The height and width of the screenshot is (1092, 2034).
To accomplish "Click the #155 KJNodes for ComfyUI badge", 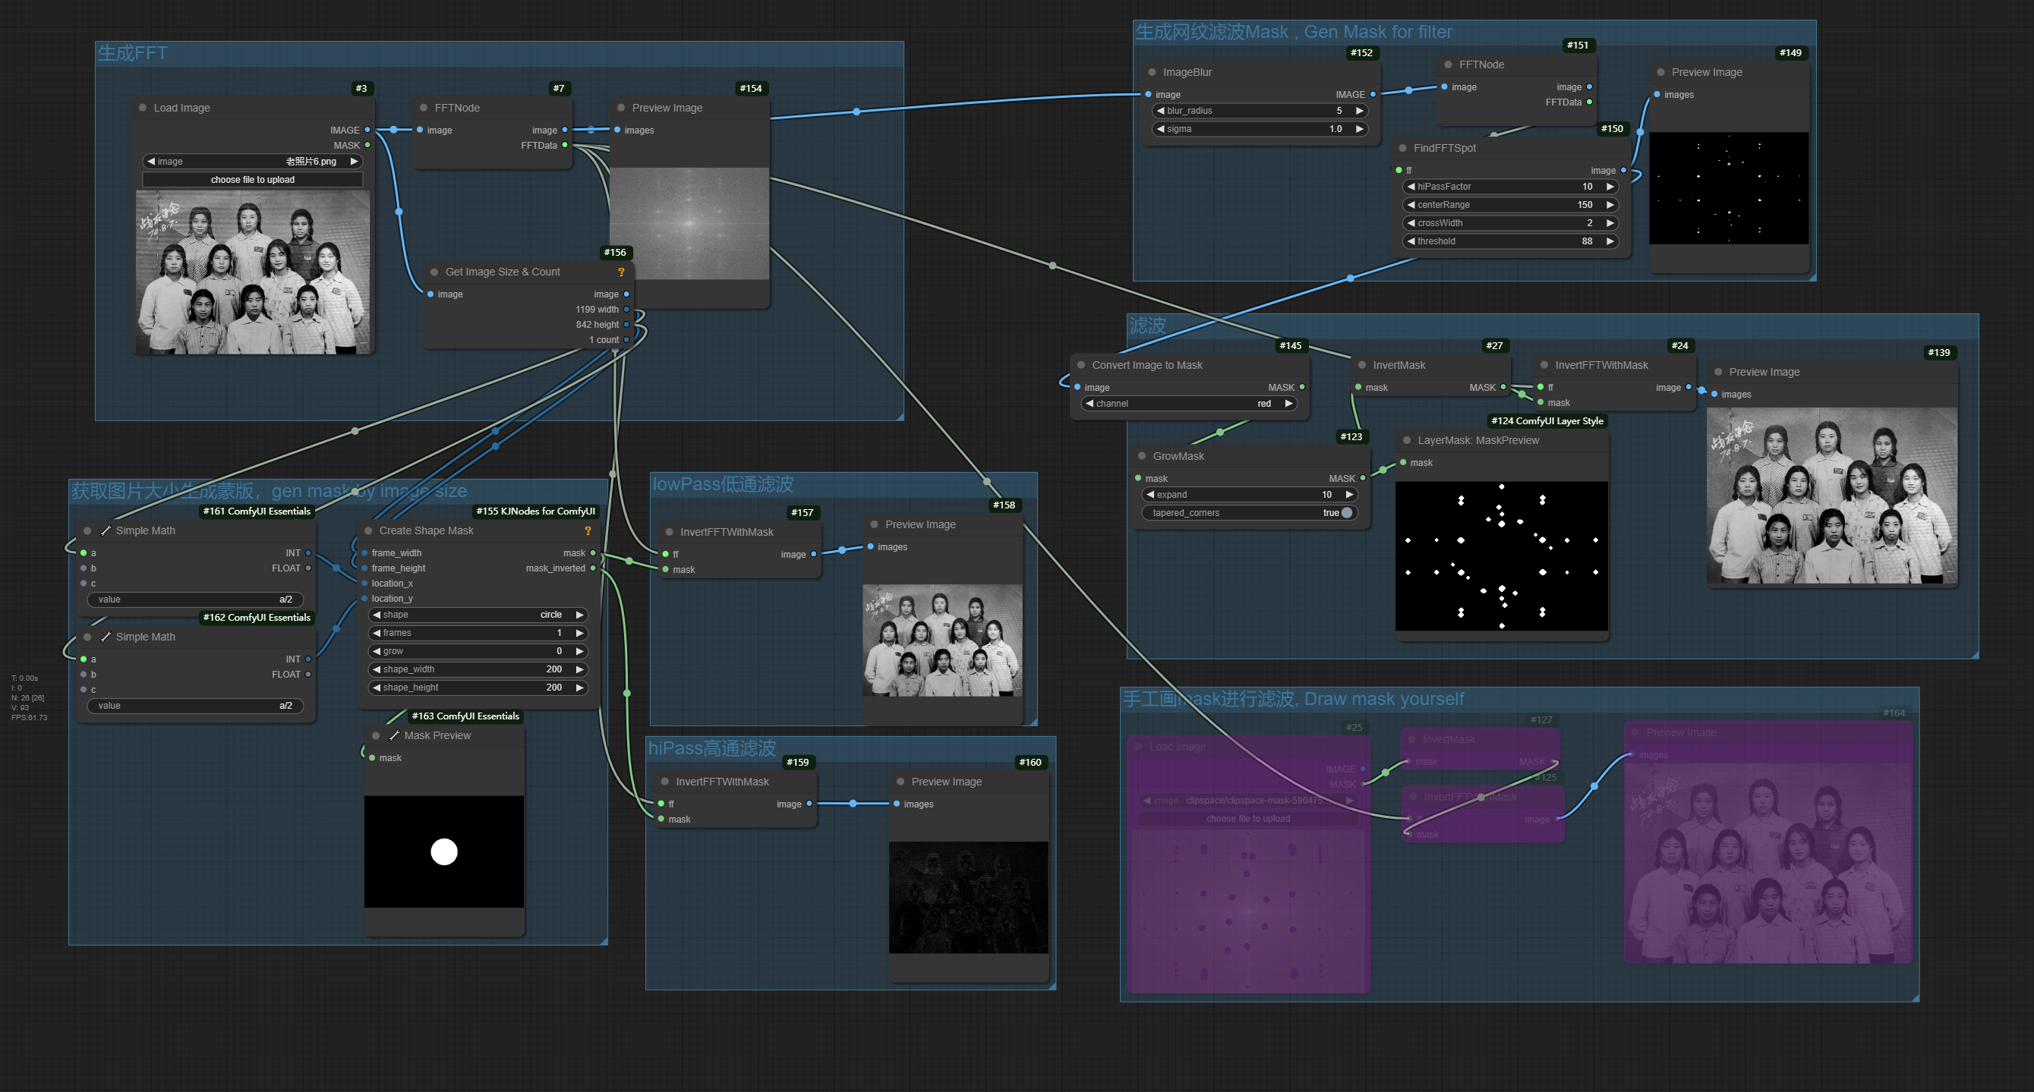I will point(535,511).
